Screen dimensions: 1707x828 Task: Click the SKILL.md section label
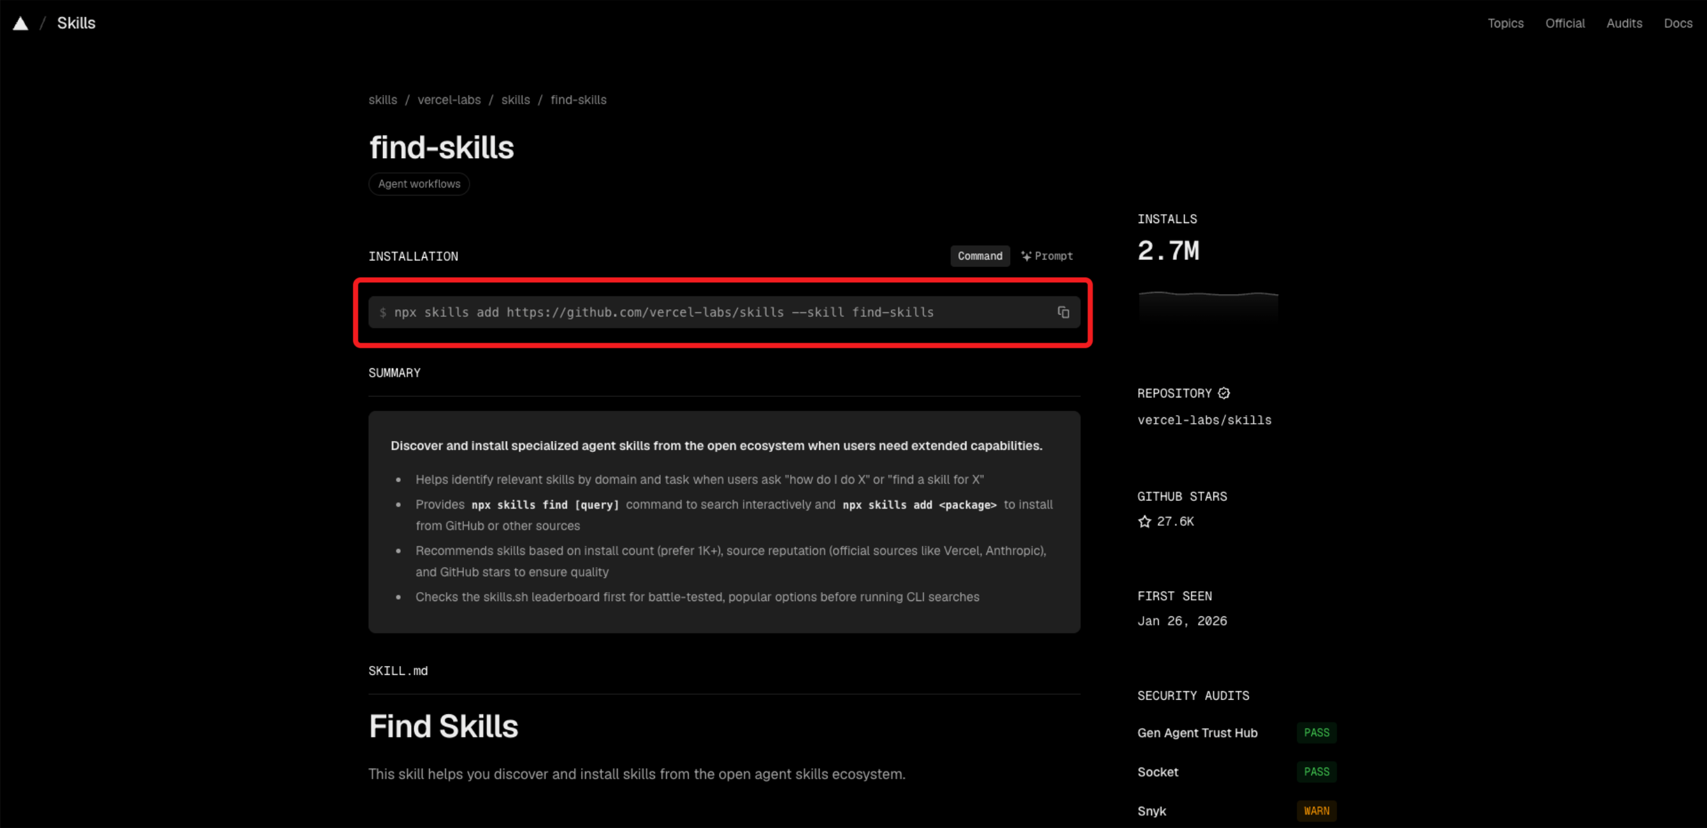coord(398,671)
